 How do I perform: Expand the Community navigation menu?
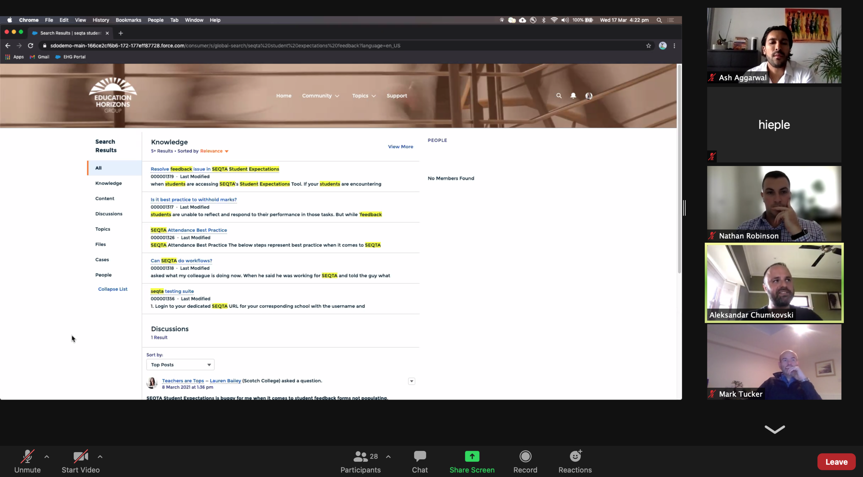[x=320, y=96]
